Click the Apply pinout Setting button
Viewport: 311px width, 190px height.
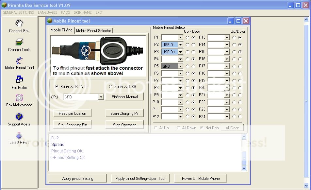tap(78, 178)
